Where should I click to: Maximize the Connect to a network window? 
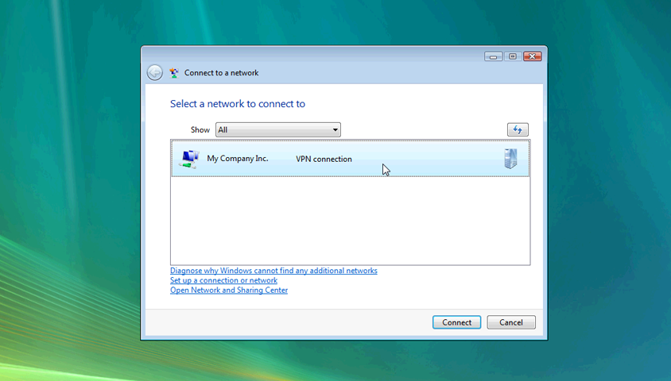pos(513,56)
